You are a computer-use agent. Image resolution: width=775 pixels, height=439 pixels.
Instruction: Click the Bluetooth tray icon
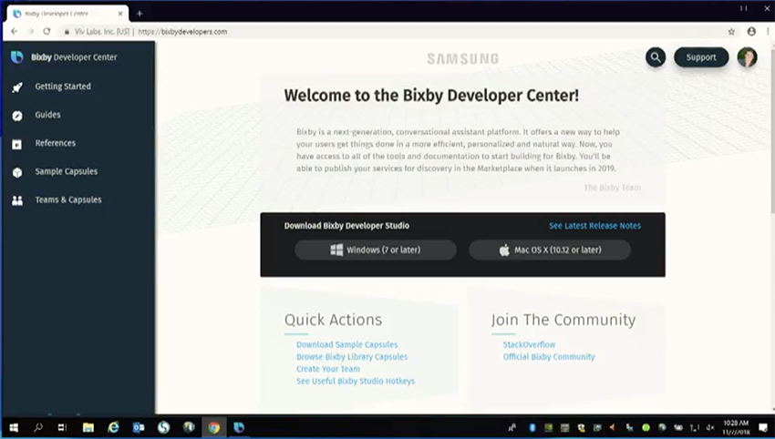point(532,428)
